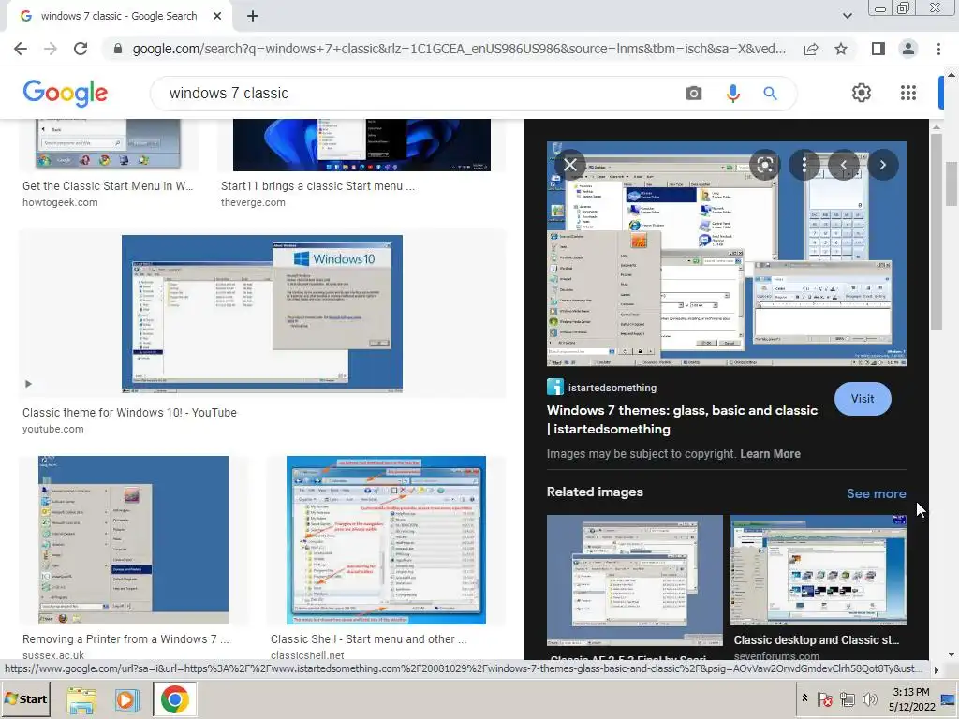Open preview panel more options

804,165
